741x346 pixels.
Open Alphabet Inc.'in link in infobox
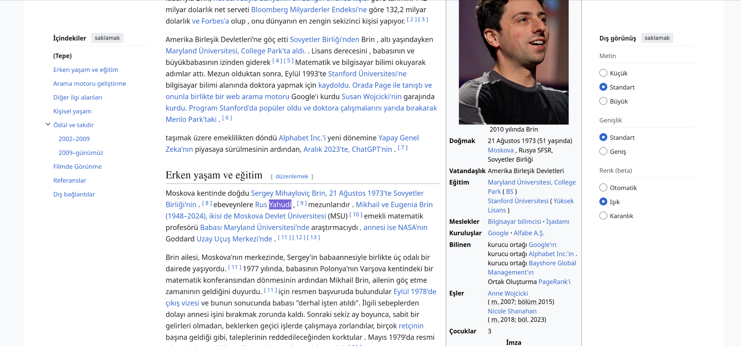[x=551, y=254]
